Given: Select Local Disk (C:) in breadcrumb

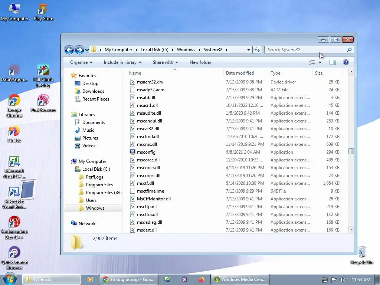Looking at the screenshot, I should [154, 50].
